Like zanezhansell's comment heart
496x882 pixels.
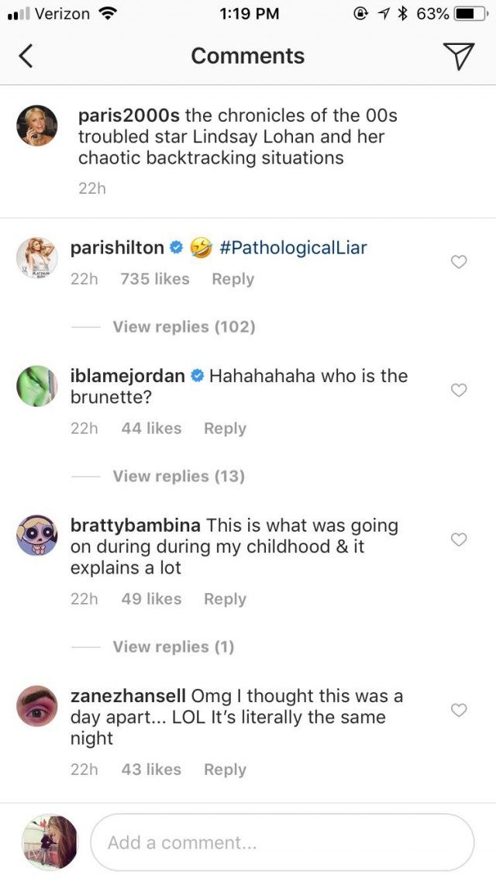point(459,710)
